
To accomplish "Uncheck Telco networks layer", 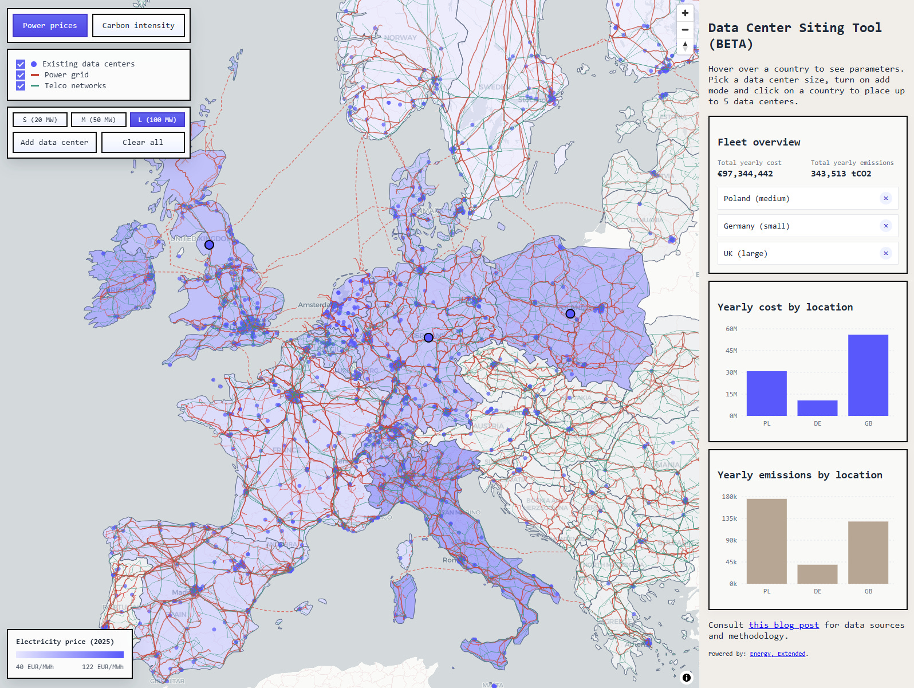I will coord(21,86).
